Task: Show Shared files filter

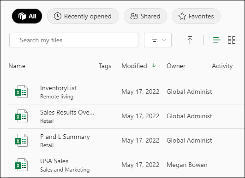Action: [x=145, y=16]
